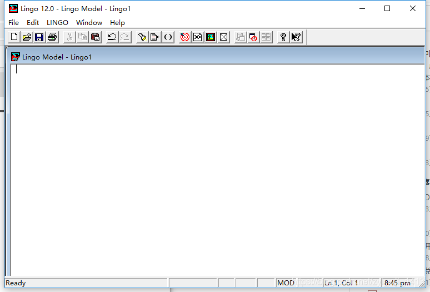Print the model with printer icon
430x292 pixels.
52,37
